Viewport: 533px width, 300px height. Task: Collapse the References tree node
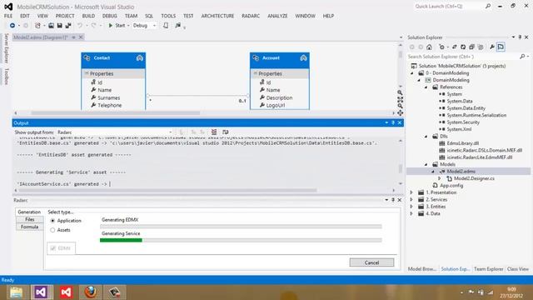click(426, 87)
